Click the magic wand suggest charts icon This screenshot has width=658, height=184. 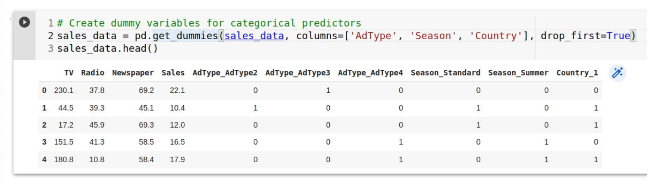point(617,73)
